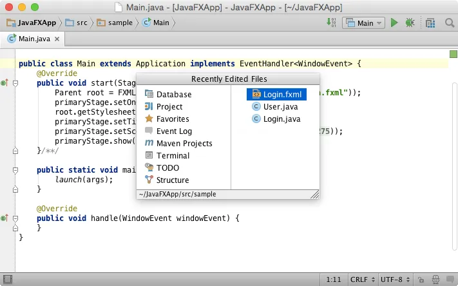Click the popup resize grip corner
Viewport: 458px width, 286px height.
coord(315,195)
